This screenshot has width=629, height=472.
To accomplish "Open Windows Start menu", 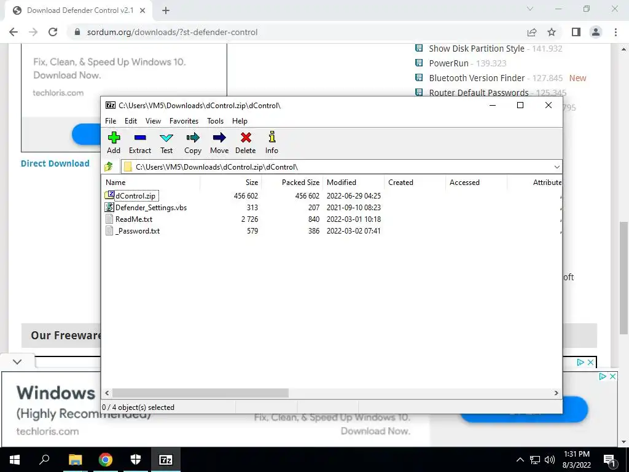I will pyautogui.click(x=15, y=459).
